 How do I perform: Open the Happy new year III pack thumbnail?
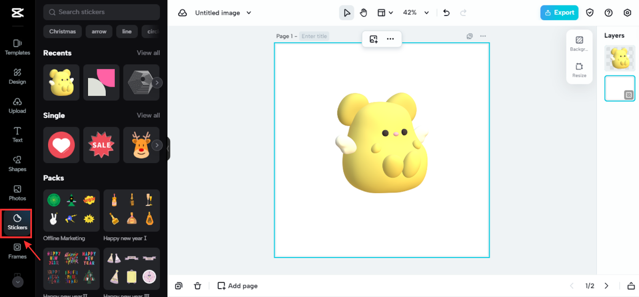(x=132, y=269)
